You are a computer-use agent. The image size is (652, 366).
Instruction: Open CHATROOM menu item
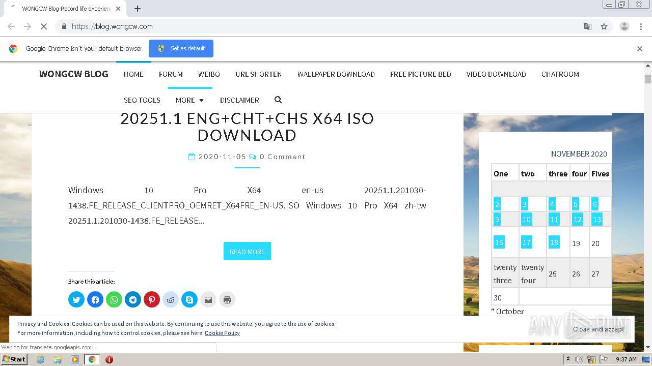coord(560,74)
